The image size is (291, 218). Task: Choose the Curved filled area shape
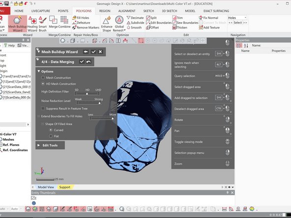(x=51, y=130)
